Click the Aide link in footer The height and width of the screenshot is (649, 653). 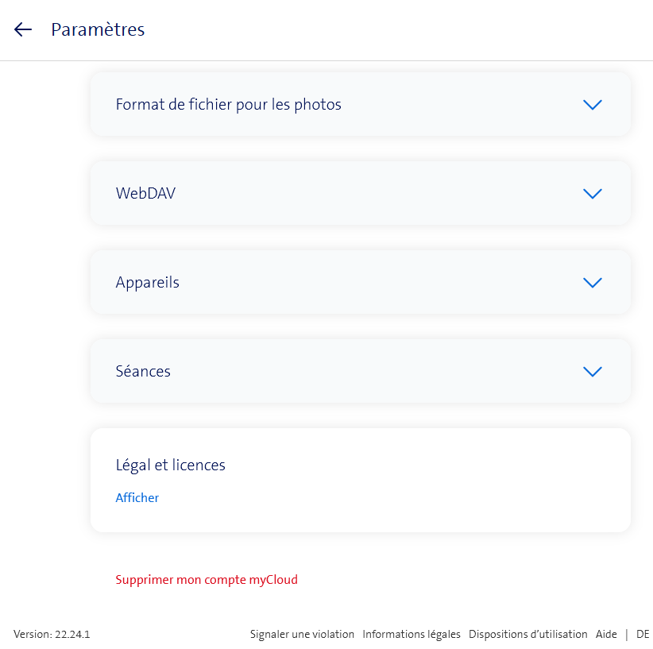click(x=606, y=635)
